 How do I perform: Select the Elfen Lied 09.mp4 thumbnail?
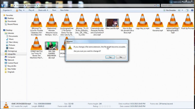(112, 23)
